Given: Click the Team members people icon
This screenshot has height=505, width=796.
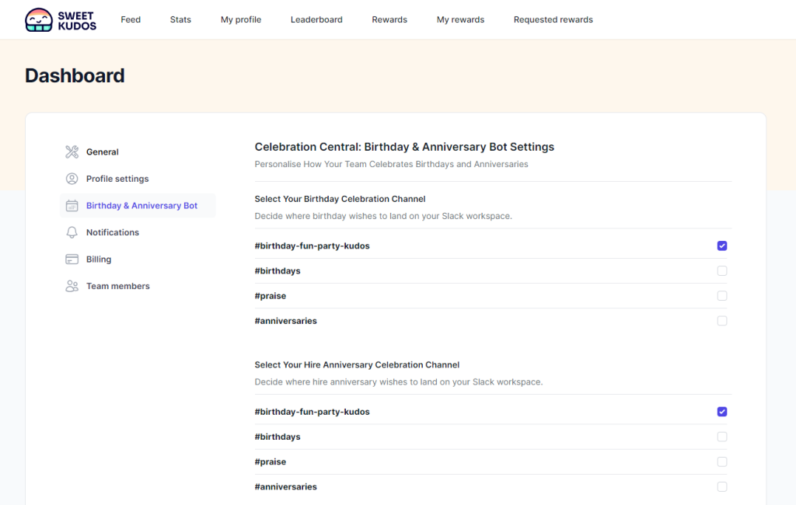Looking at the screenshot, I should [x=72, y=286].
